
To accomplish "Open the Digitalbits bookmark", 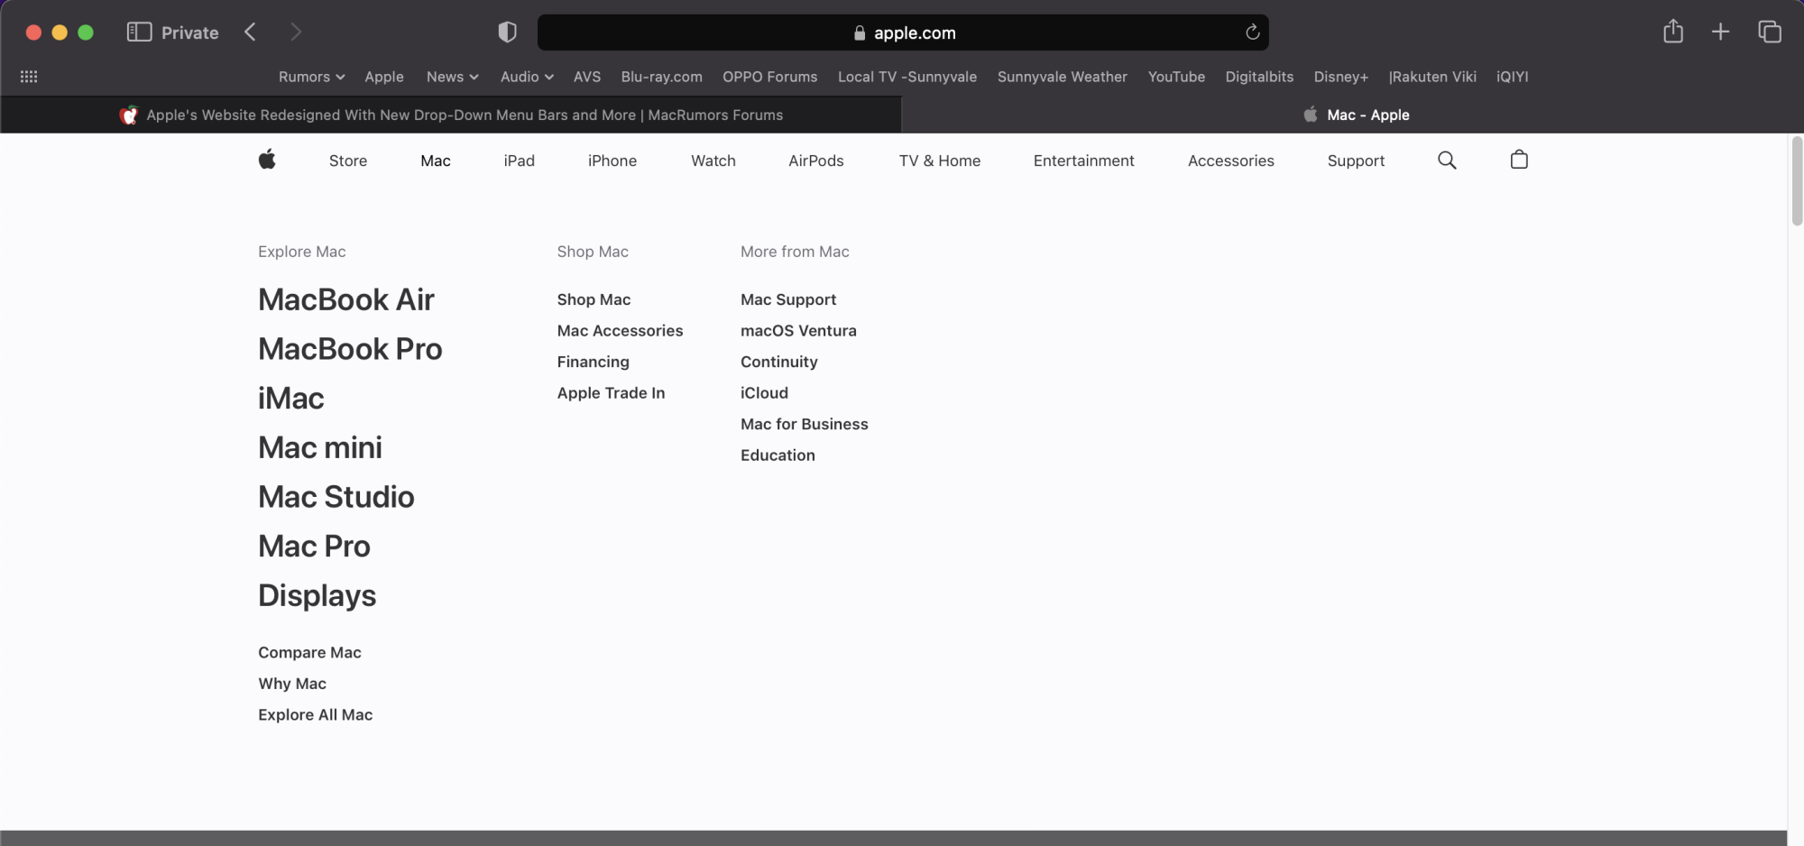I will point(1259,77).
